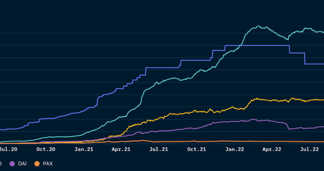The width and height of the screenshot is (324, 171).
Task: Click the Apr.22 x-axis label
Action: (272, 149)
